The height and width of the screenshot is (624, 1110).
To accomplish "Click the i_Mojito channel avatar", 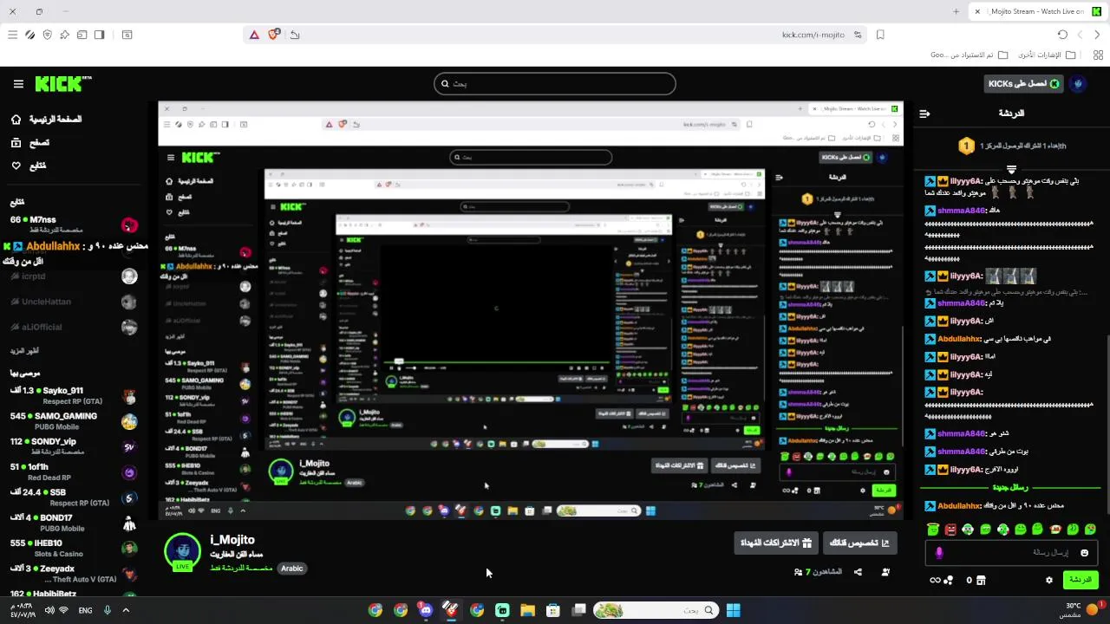I will tap(183, 551).
